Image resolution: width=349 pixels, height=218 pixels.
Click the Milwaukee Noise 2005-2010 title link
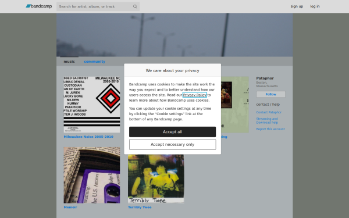point(88,137)
